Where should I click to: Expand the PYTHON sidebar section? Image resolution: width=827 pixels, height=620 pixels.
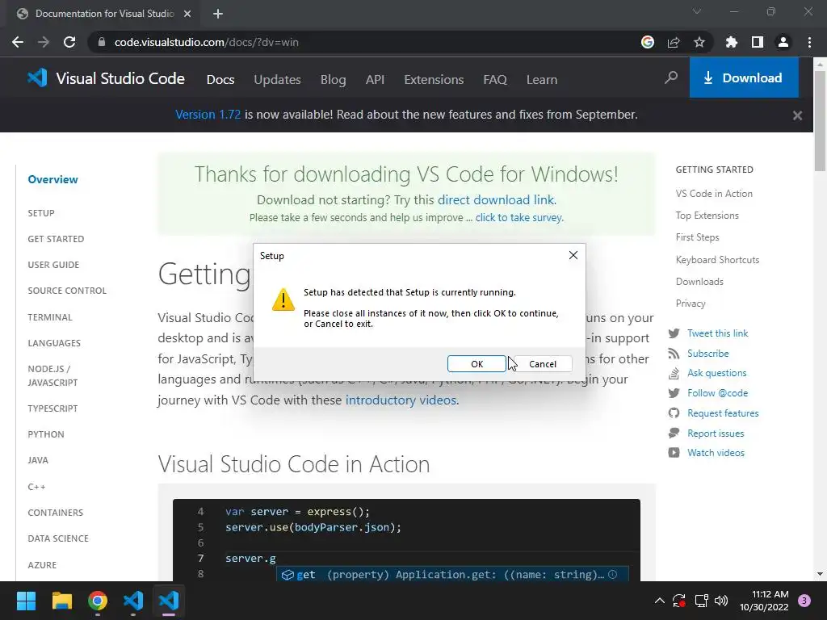coord(46,434)
